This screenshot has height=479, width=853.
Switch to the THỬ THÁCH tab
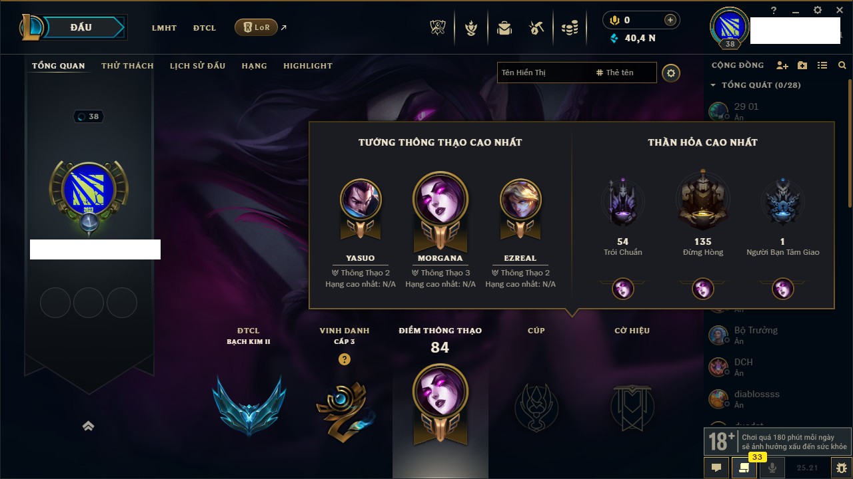[127, 66]
